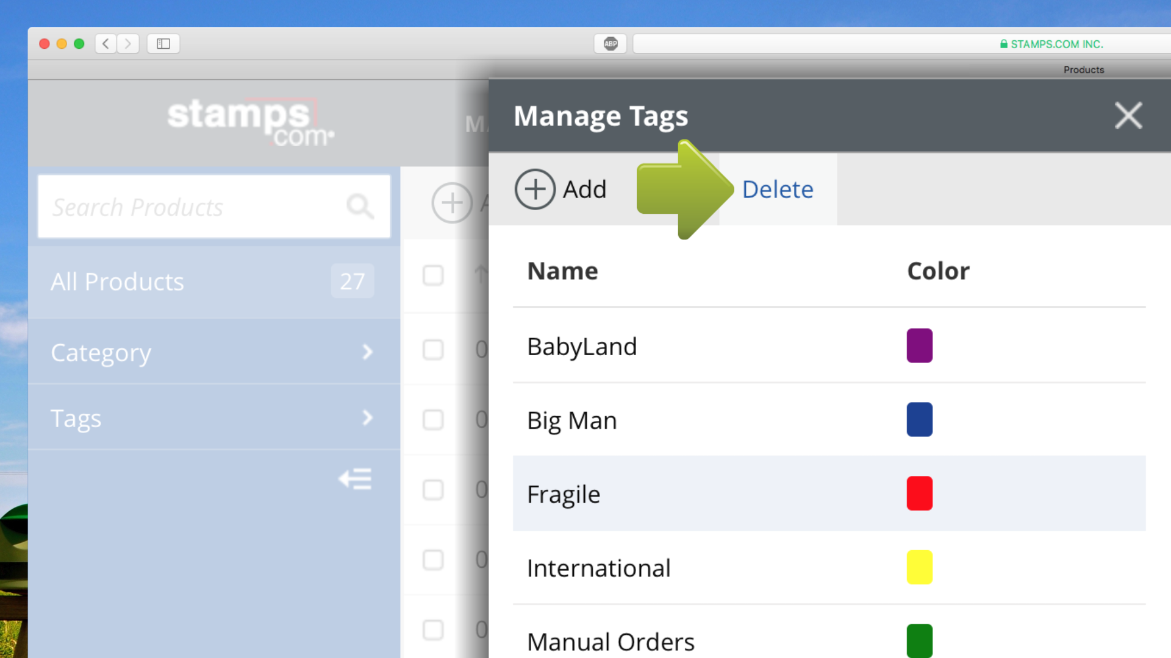Tick the fourth row product checkbox
The width and height of the screenshot is (1171, 658).
[433, 560]
